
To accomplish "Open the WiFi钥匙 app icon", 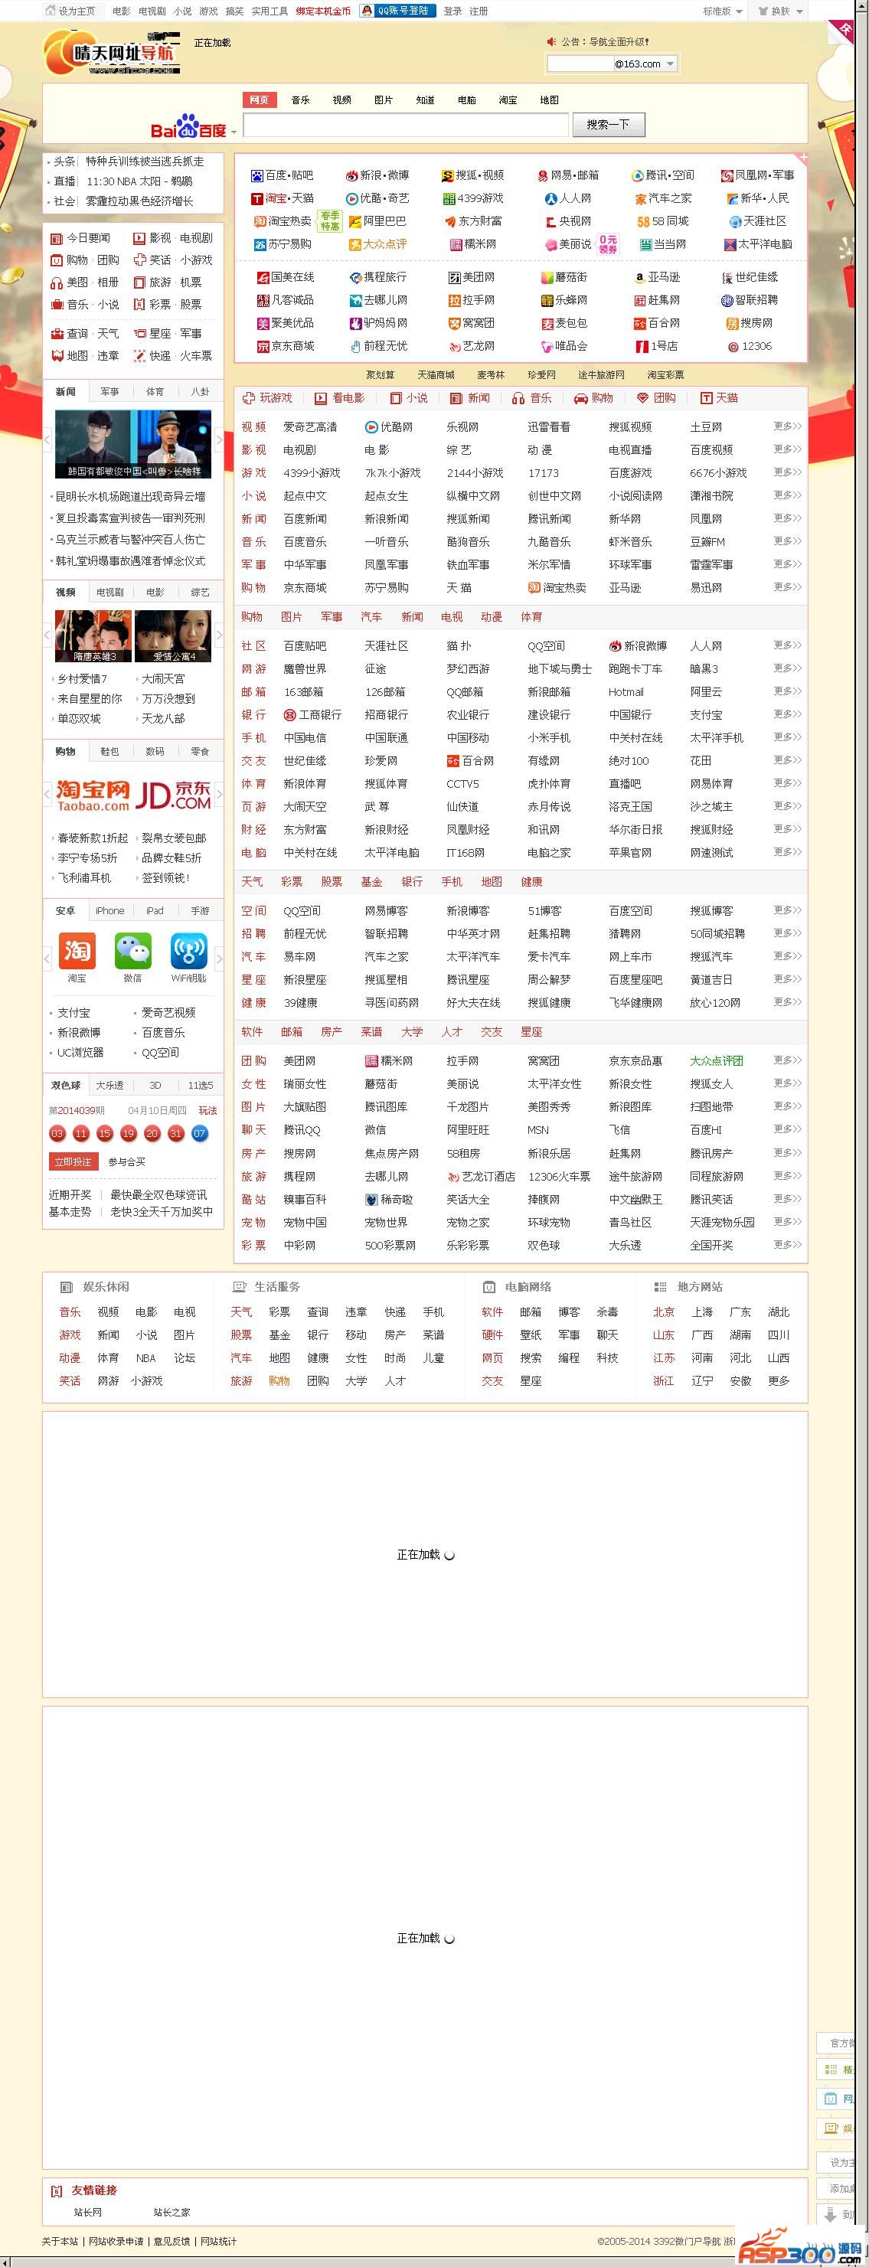I will tap(189, 950).
